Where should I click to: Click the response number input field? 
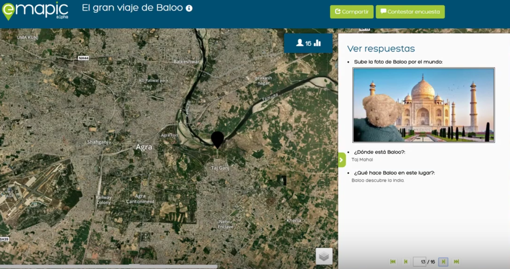[x=420, y=262]
